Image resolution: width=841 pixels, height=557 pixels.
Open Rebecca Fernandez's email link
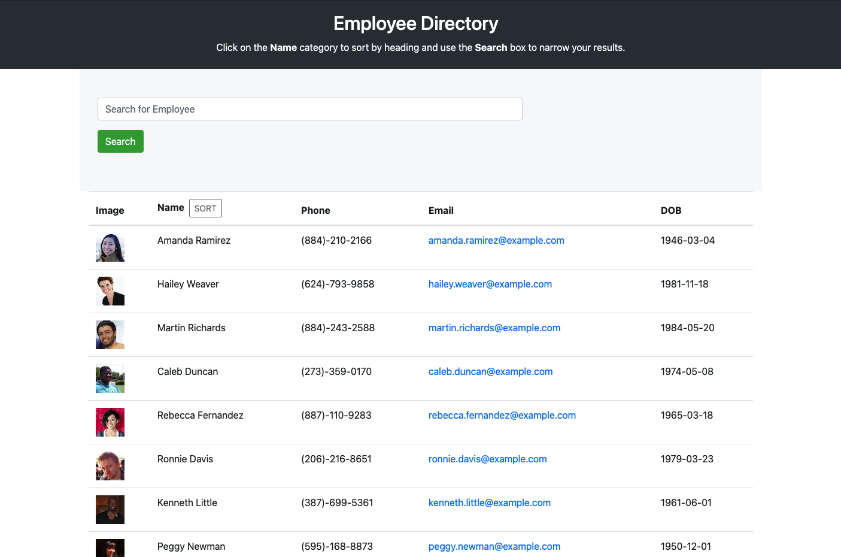tap(502, 415)
